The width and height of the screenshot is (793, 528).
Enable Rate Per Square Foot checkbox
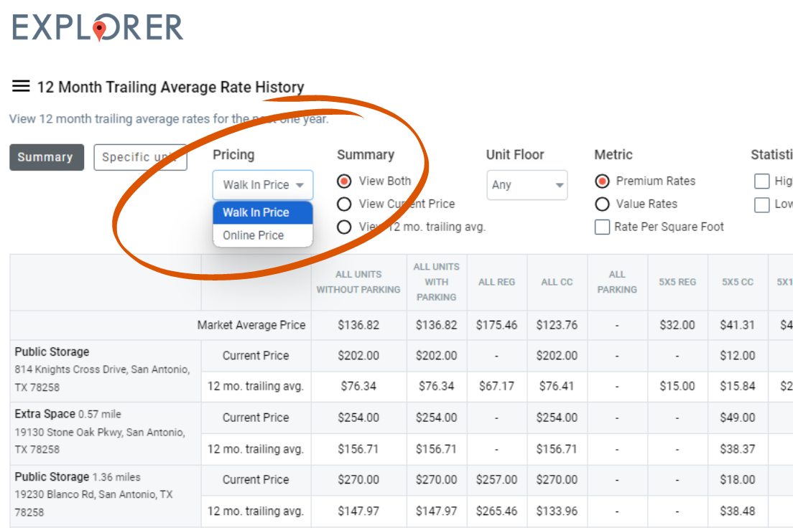[603, 227]
